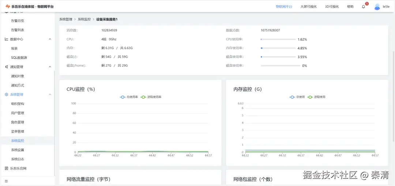Image resolution: width=395 pixels, height=186 pixels.
Task: Open 组织架构 in sidebar
Action: pyautogui.click(x=18, y=104)
